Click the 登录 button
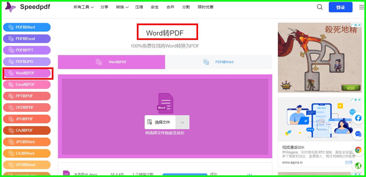This screenshot has width=366, height=177. (x=341, y=7)
